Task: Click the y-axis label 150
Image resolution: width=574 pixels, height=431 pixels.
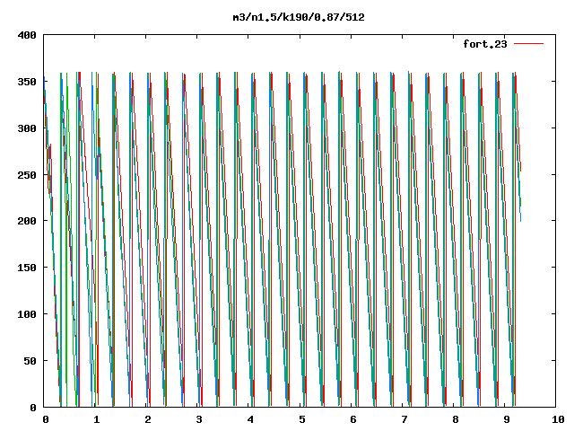Action: coord(27,268)
